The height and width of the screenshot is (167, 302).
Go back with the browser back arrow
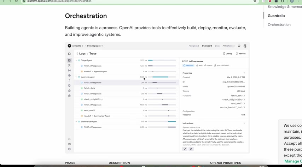click(4, 1)
